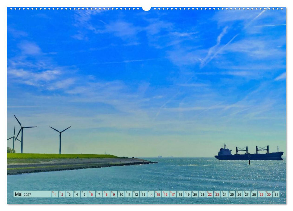Pick day 13 in the date row
The image size is (293, 211).
[143, 194]
